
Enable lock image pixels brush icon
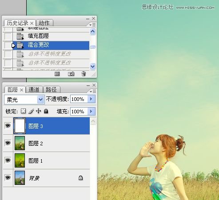coord(31,111)
